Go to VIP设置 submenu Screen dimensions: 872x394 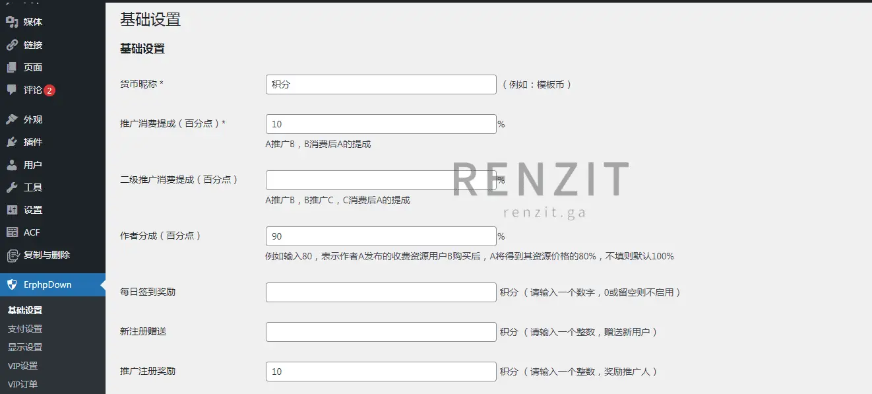pyautogui.click(x=23, y=366)
